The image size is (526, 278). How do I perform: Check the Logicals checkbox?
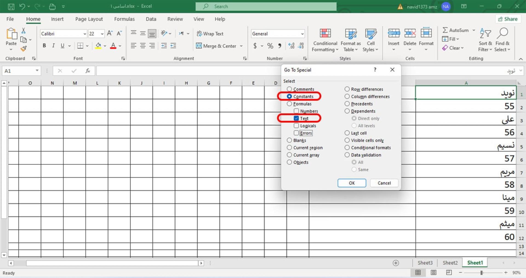pos(296,126)
